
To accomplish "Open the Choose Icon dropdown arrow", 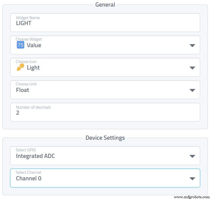I will [x=192, y=68].
